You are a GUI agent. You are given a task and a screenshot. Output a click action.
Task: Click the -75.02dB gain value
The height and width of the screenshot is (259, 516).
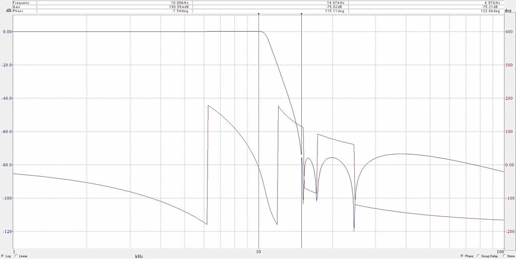point(334,7)
